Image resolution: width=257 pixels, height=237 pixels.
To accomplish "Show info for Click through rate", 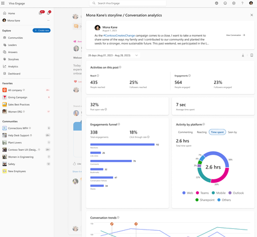I will coord(148,137).
